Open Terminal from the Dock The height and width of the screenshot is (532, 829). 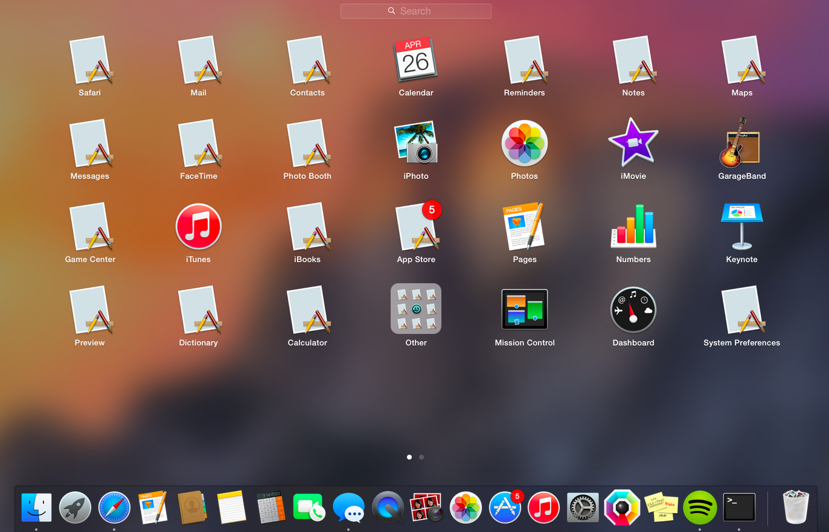click(740, 507)
